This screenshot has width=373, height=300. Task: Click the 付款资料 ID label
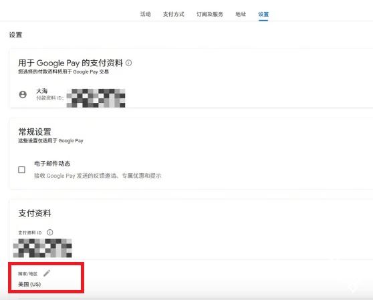[x=50, y=98]
